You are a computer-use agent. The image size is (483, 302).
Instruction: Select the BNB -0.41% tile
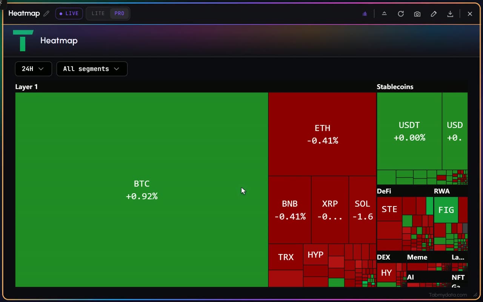[x=290, y=210]
